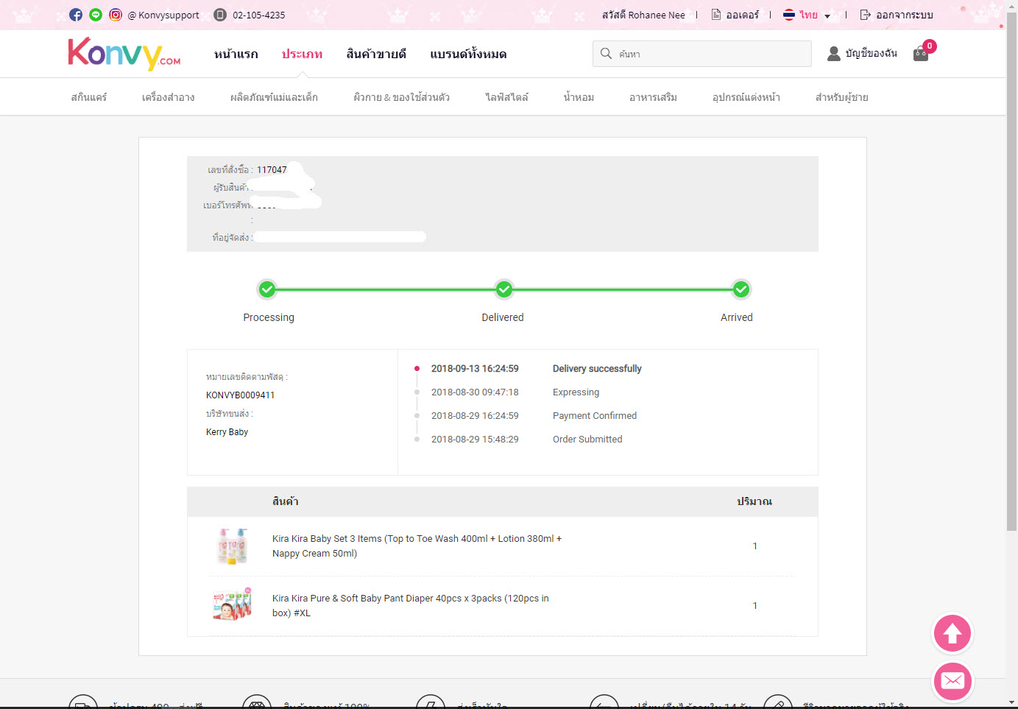Open the shopping bag cart icon

[921, 54]
